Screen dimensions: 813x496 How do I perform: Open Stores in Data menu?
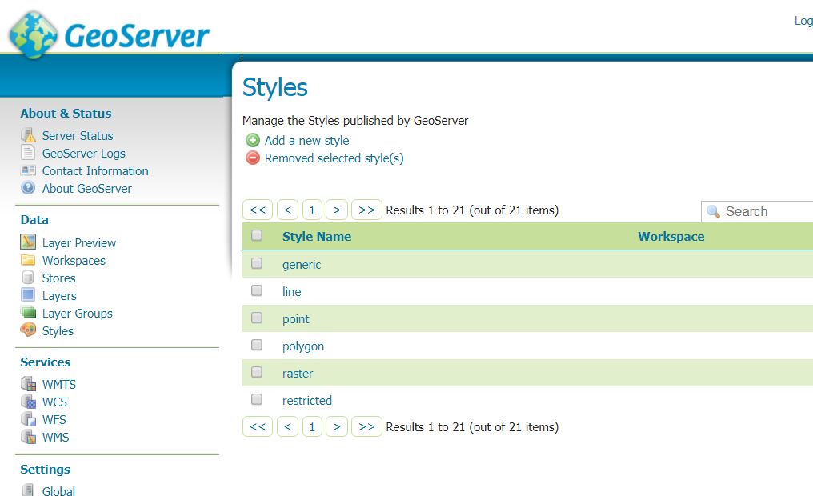click(x=58, y=278)
